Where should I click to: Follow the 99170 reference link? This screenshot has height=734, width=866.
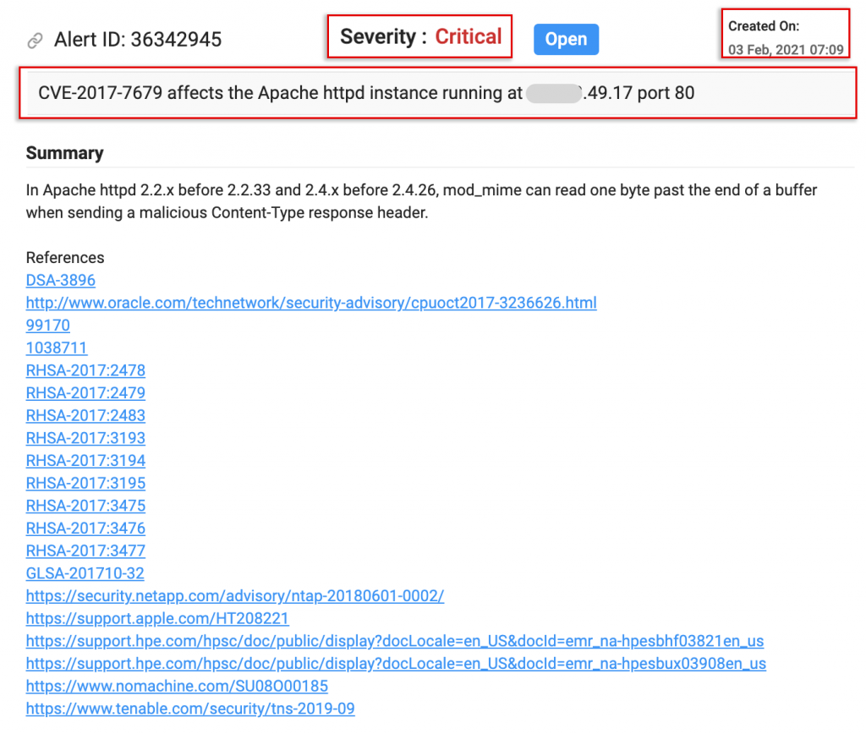[x=48, y=326]
